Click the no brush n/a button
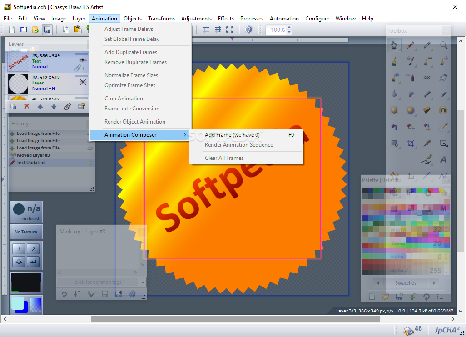The height and width of the screenshot is (337, 466). [26, 212]
